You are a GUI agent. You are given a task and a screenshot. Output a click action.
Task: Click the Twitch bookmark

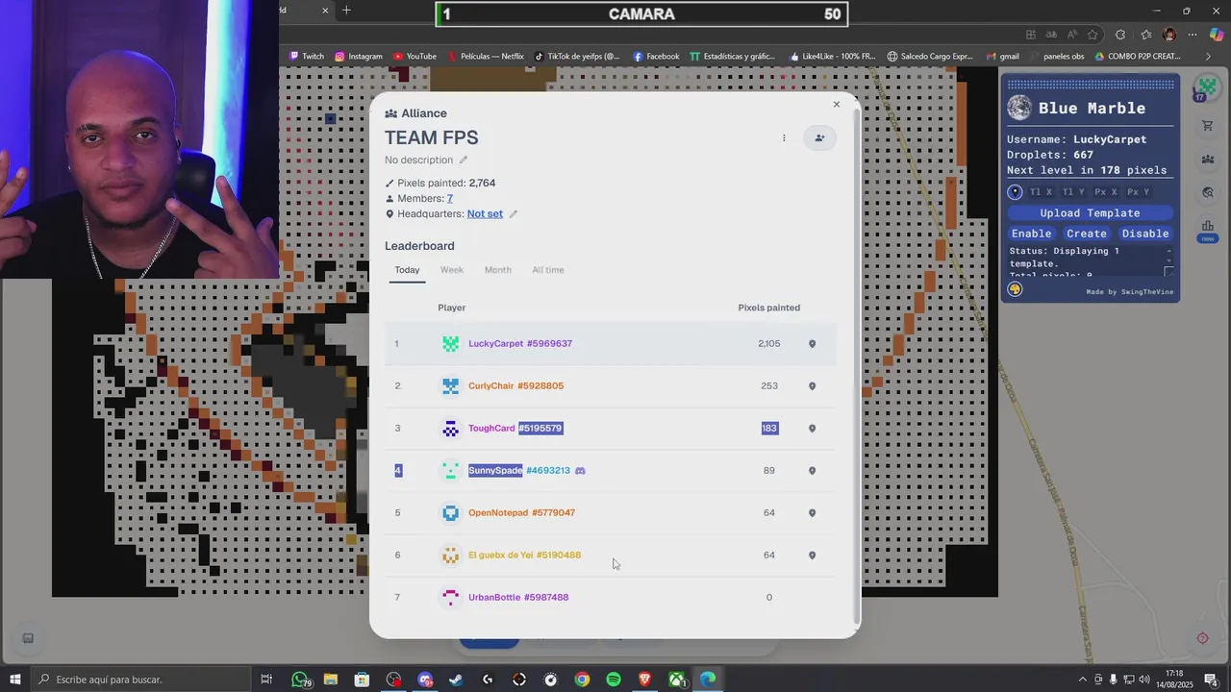click(307, 57)
